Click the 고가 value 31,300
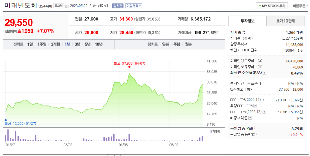The height and width of the screenshot is (156, 310). (x=126, y=19)
